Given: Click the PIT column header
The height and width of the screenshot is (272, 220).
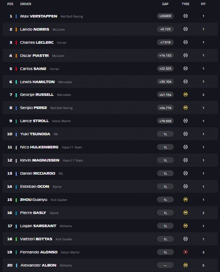Looking at the screenshot, I should [203, 4].
